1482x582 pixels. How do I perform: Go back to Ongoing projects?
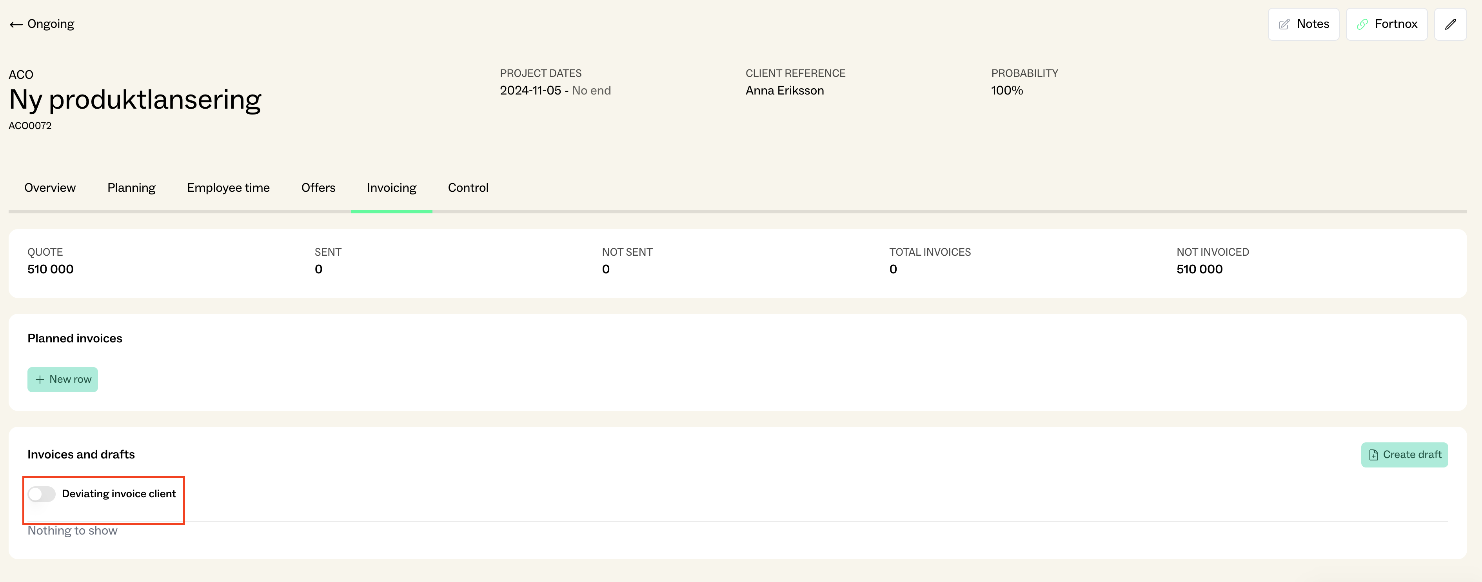point(51,24)
